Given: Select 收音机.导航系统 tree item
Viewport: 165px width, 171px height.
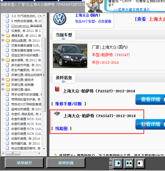Looking at the screenshot, I should coord(26,114).
